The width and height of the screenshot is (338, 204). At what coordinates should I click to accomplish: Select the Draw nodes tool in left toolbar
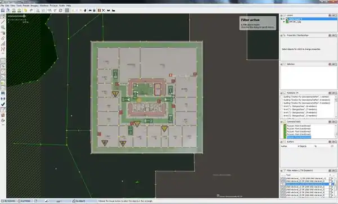[x=3, y=22]
